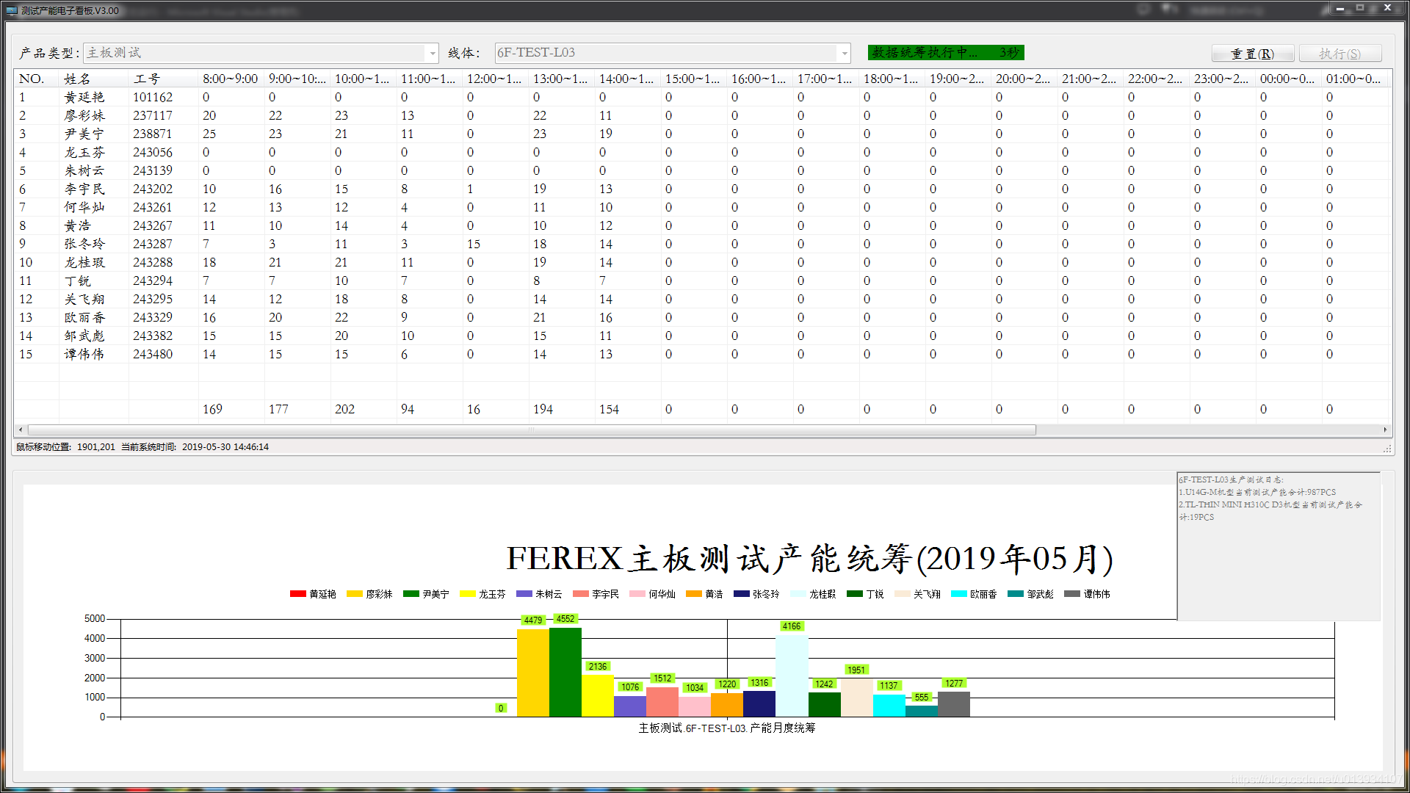This screenshot has width=1410, height=793.
Task: Click the app icon in title bar
Action: tap(11, 10)
